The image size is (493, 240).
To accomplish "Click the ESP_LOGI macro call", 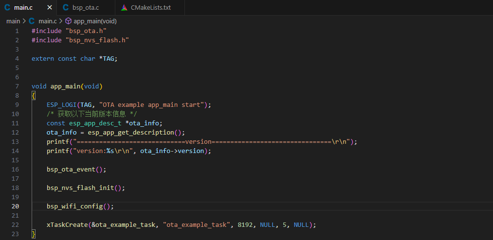I will (x=62, y=105).
